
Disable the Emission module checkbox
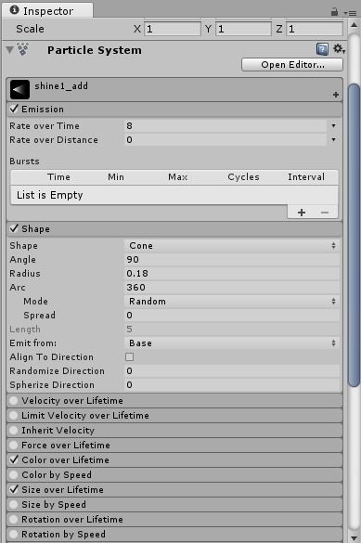[14, 109]
